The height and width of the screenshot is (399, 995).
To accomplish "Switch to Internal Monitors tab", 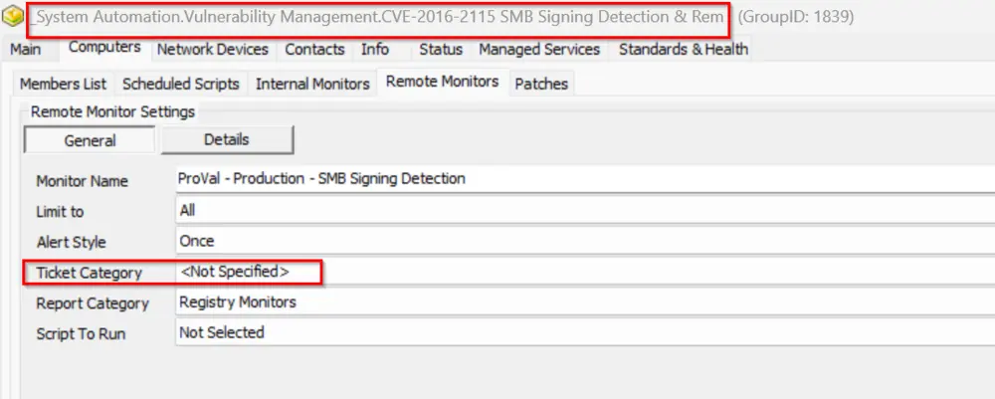I will [x=312, y=85].
